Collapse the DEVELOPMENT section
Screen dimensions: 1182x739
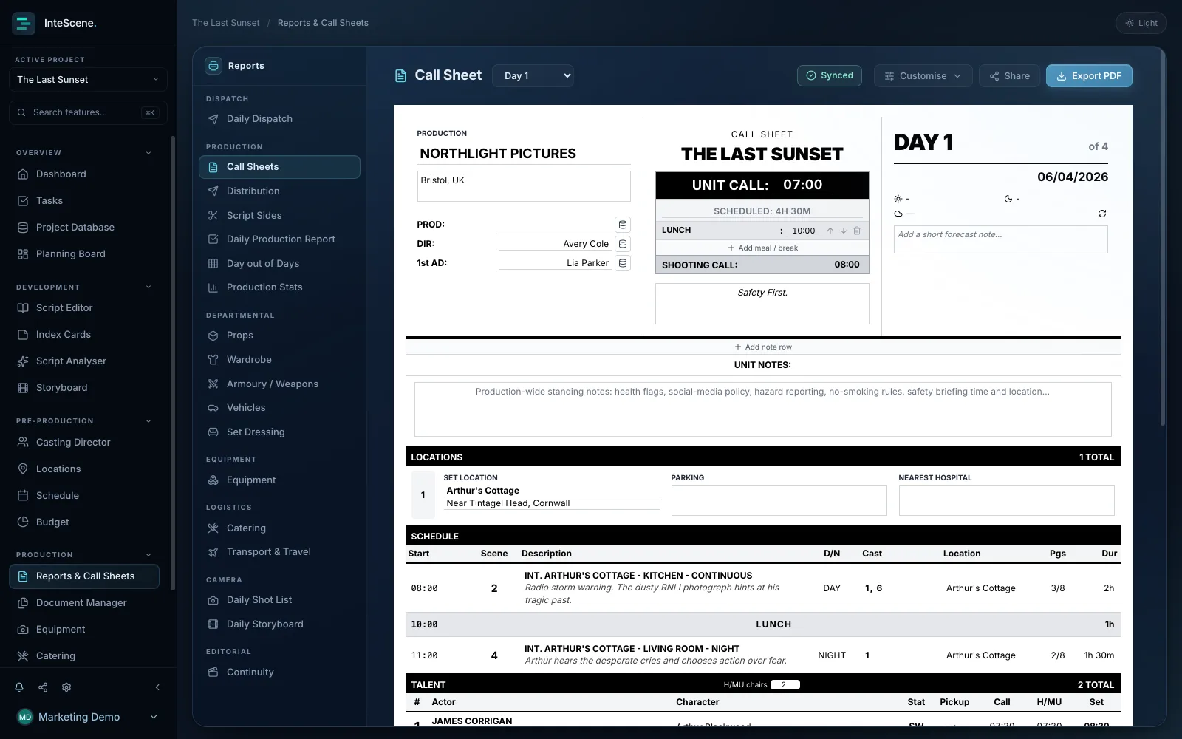(148, 287)
